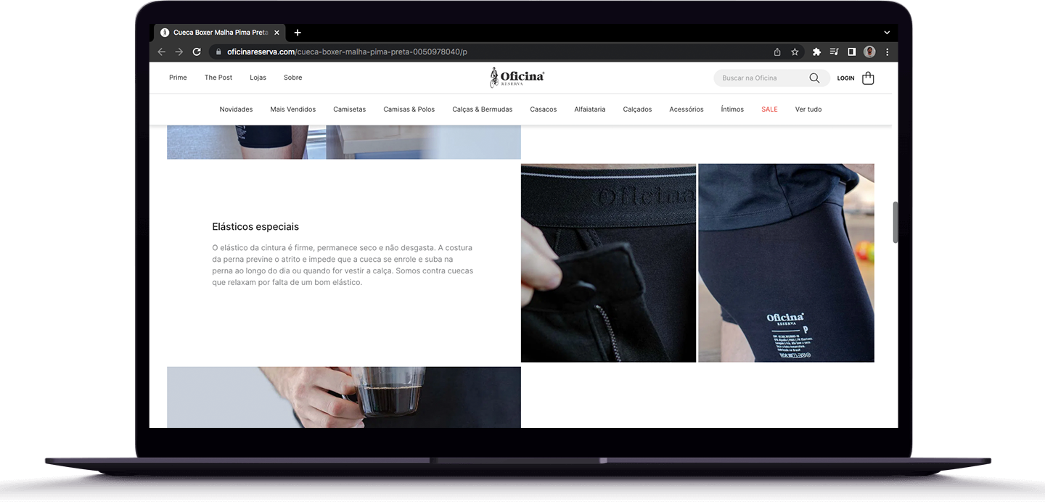Open the Calçados menu
Image resolution: width=1045 pixels, height=504 pixels.
click(x=637, y=110)
